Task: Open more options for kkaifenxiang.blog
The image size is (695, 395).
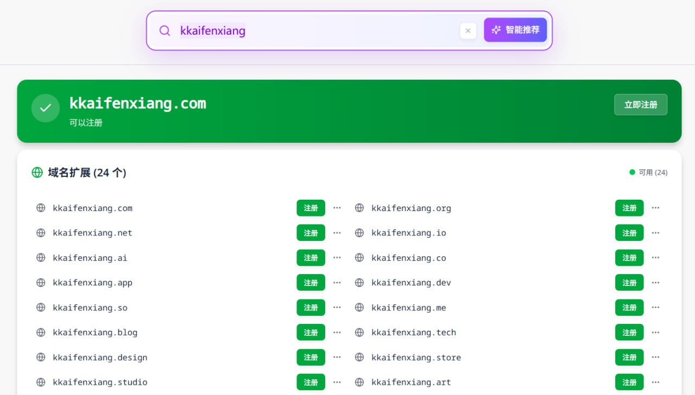Action: pyautogui.click(x=337, y=333)
